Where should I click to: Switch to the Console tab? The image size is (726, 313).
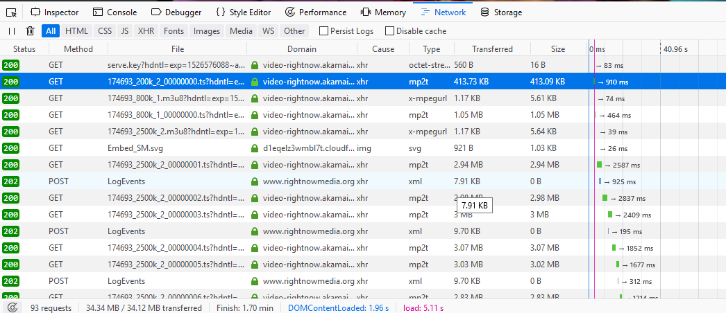coord(115,12)
